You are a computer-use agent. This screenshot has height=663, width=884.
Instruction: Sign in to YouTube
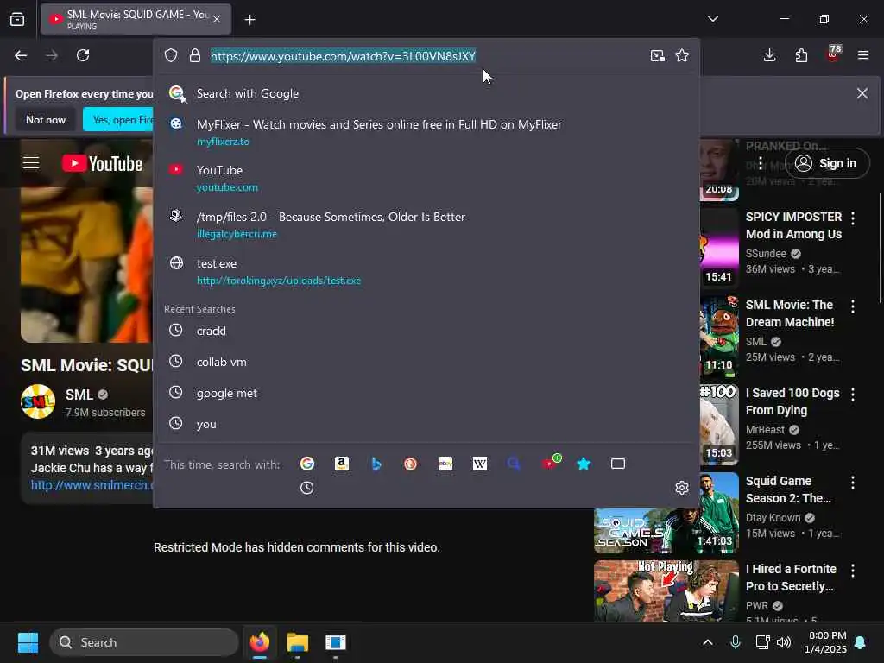point(826,163)
